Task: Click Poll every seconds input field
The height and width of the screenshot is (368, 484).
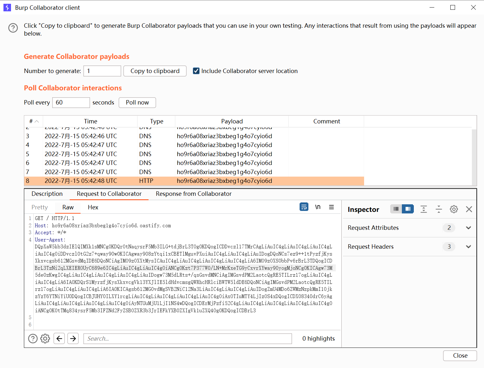Action: coord(71,102)
